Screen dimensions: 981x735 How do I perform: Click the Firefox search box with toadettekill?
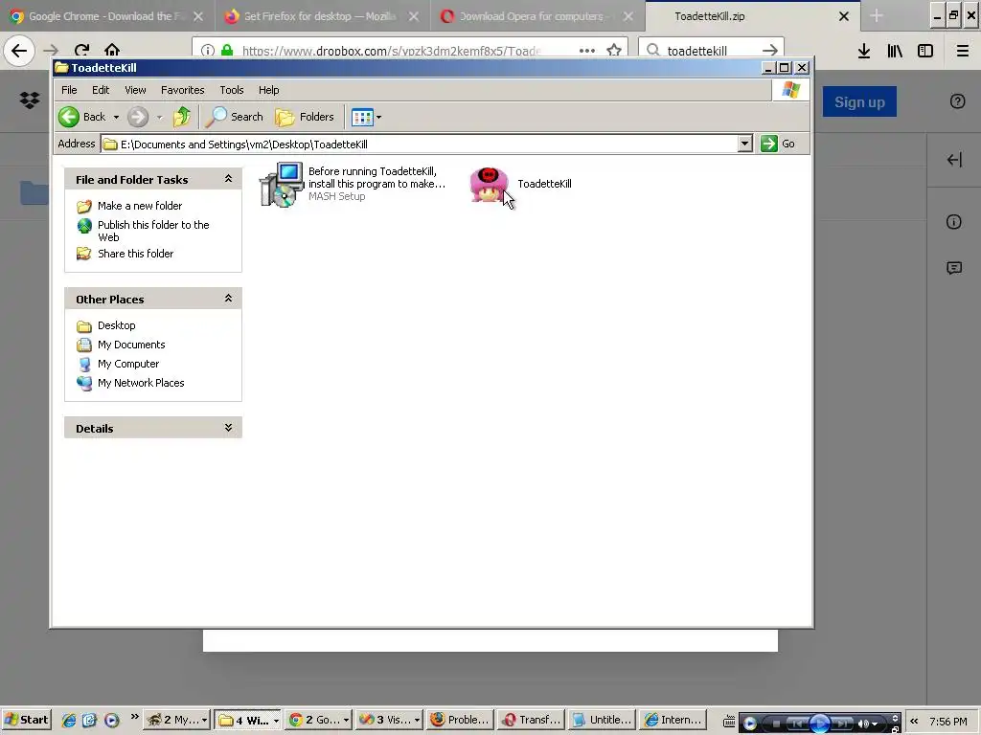pos(710,50)
